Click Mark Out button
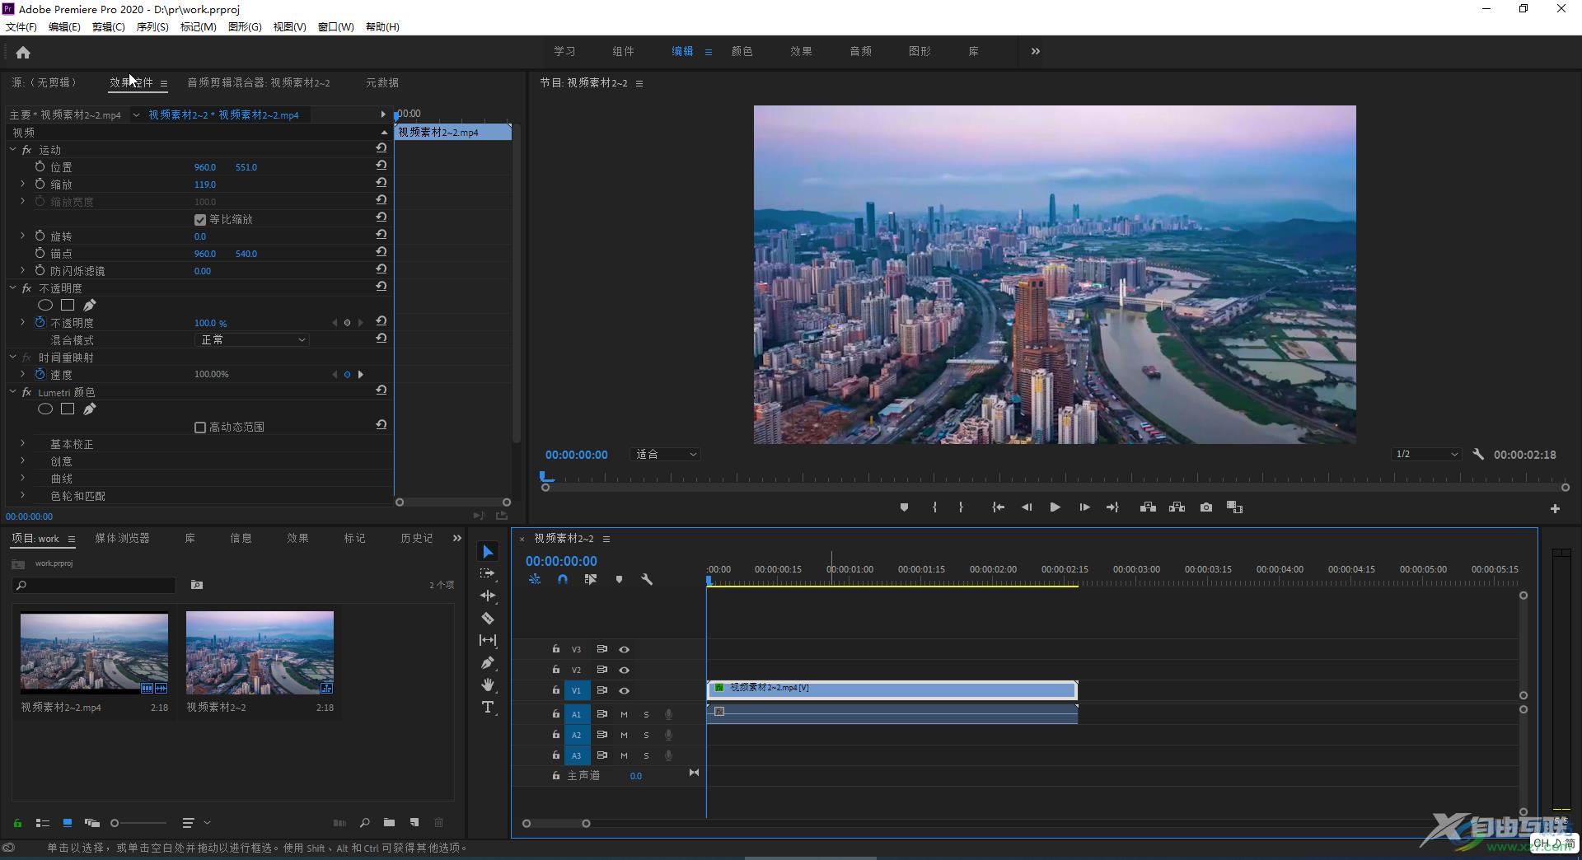The image size is (1582, 860). pos(961,507)
